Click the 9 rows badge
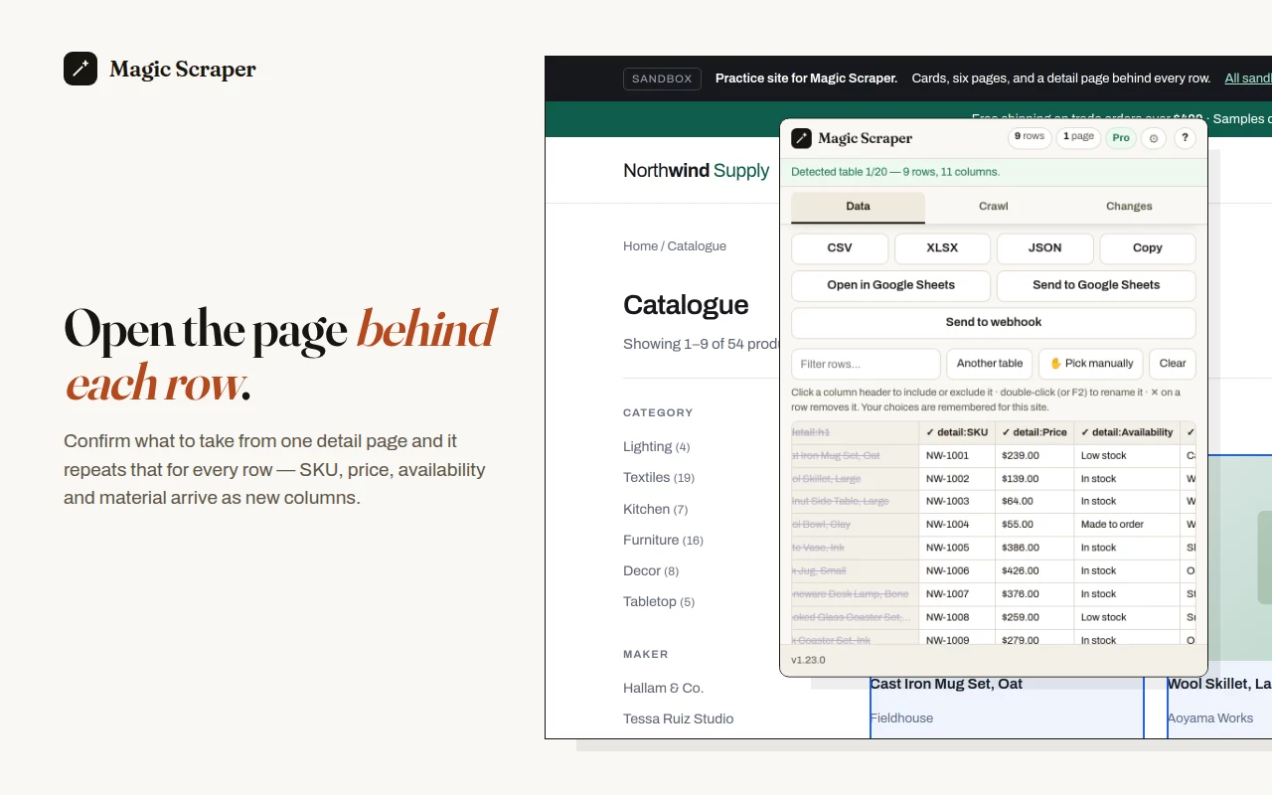Viewport: 1272px width, 795px height. [1030, 137]
